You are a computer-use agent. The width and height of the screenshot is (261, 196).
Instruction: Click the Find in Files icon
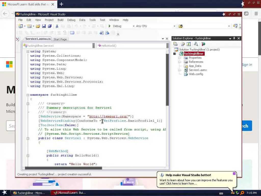(181, 26)
